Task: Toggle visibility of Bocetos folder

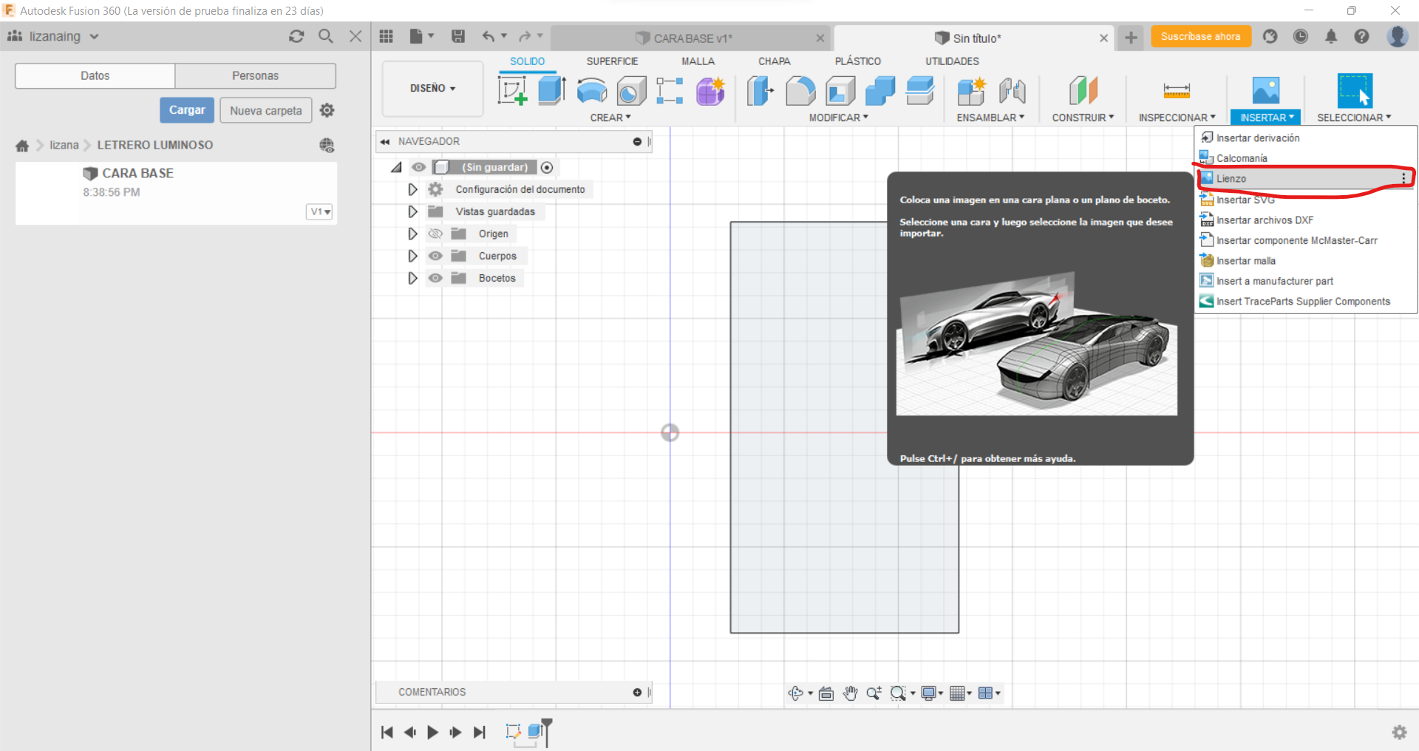Action: click(435, 278)
